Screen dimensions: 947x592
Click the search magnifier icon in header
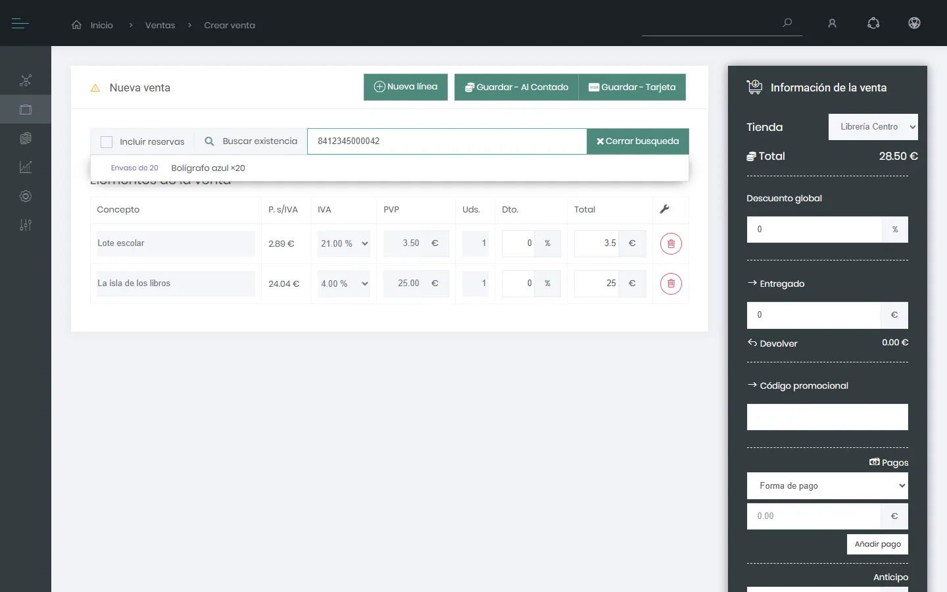(x=787, y=23)
